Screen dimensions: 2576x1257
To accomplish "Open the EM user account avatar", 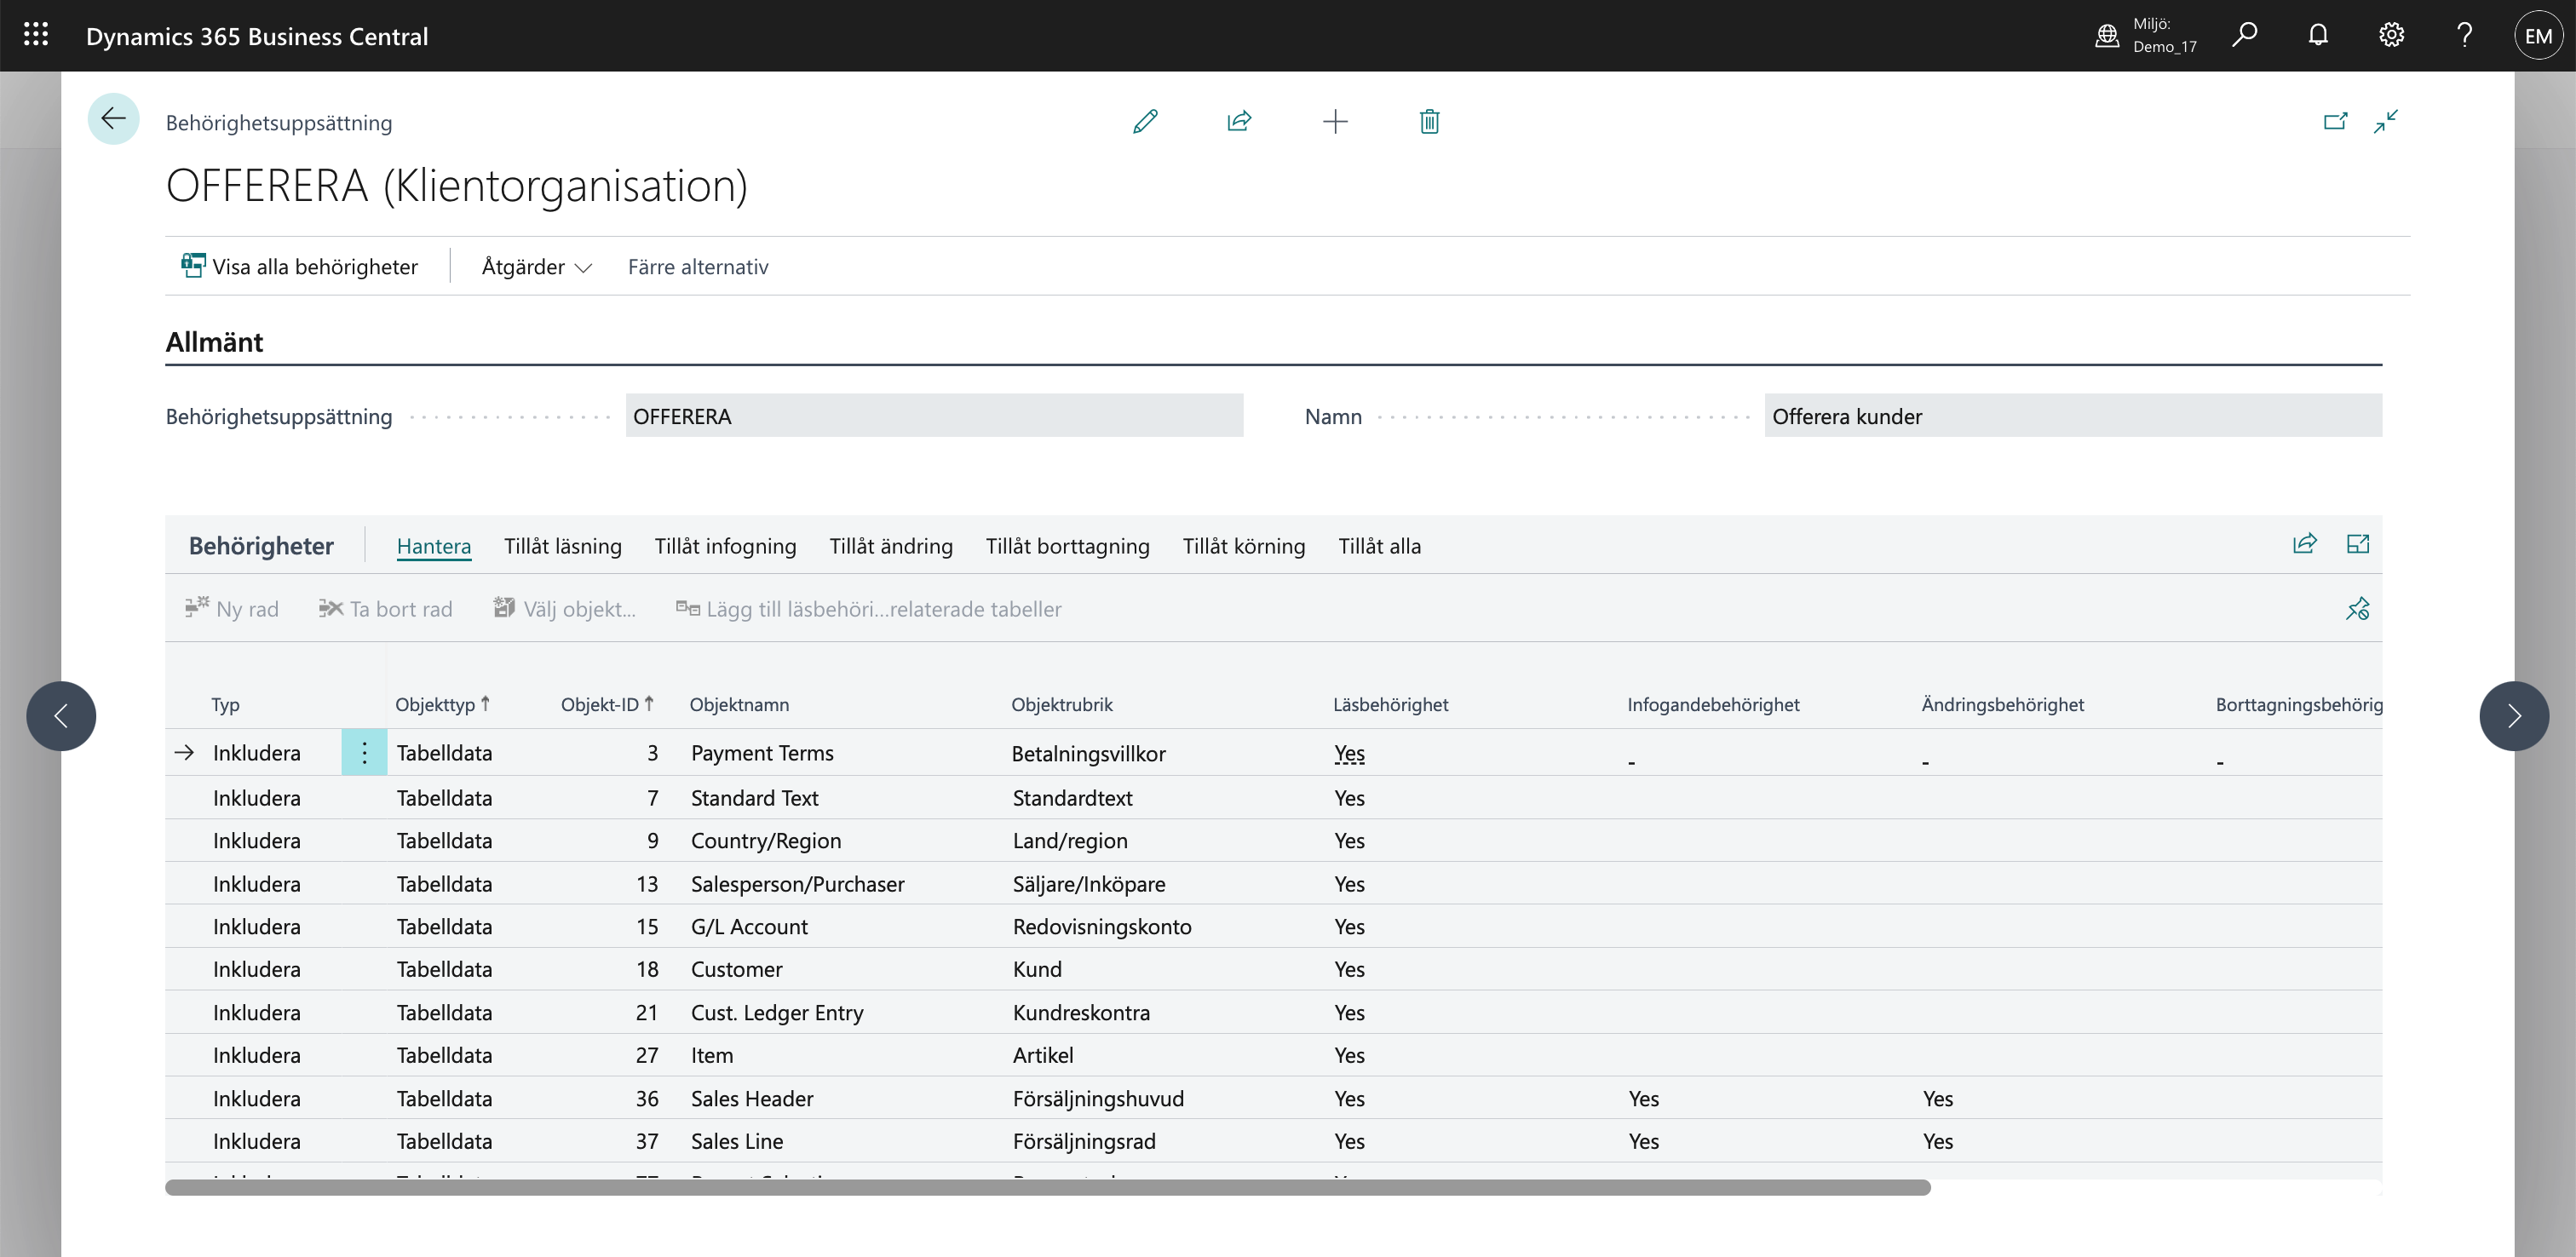I will tap(2538, 36).
